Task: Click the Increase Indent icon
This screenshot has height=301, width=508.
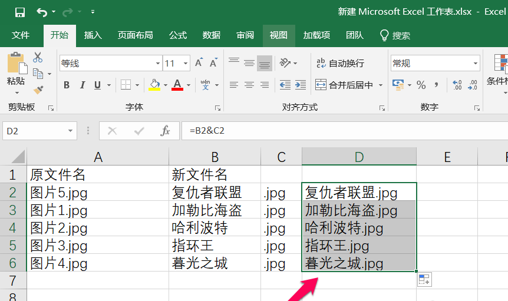Action: [301, 85]
